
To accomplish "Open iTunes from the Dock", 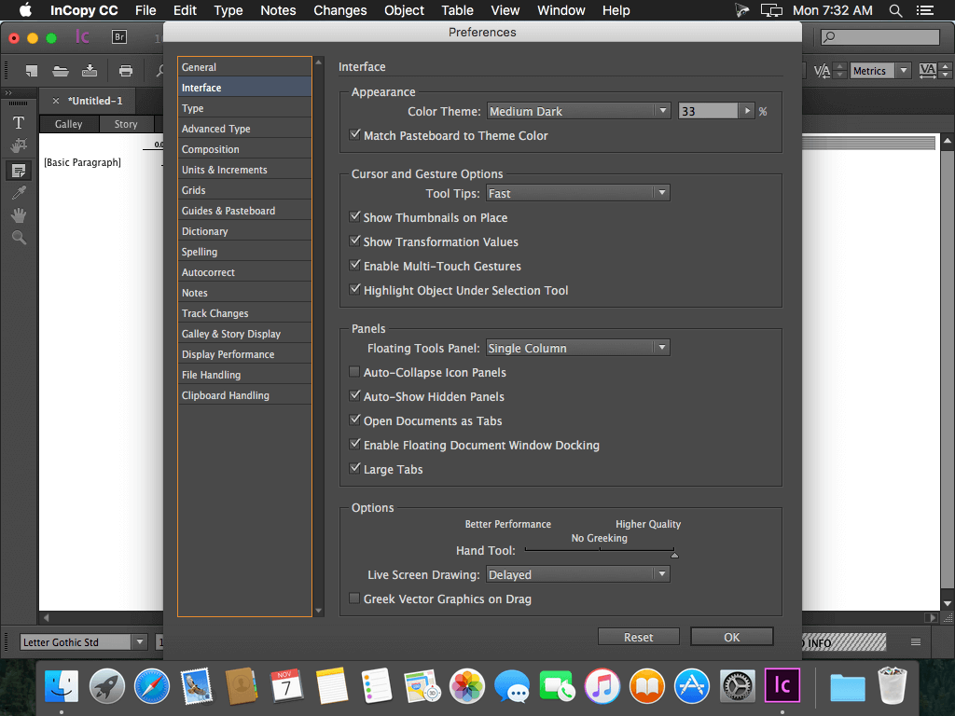I will pyautogui.click(x=602, y=687).
